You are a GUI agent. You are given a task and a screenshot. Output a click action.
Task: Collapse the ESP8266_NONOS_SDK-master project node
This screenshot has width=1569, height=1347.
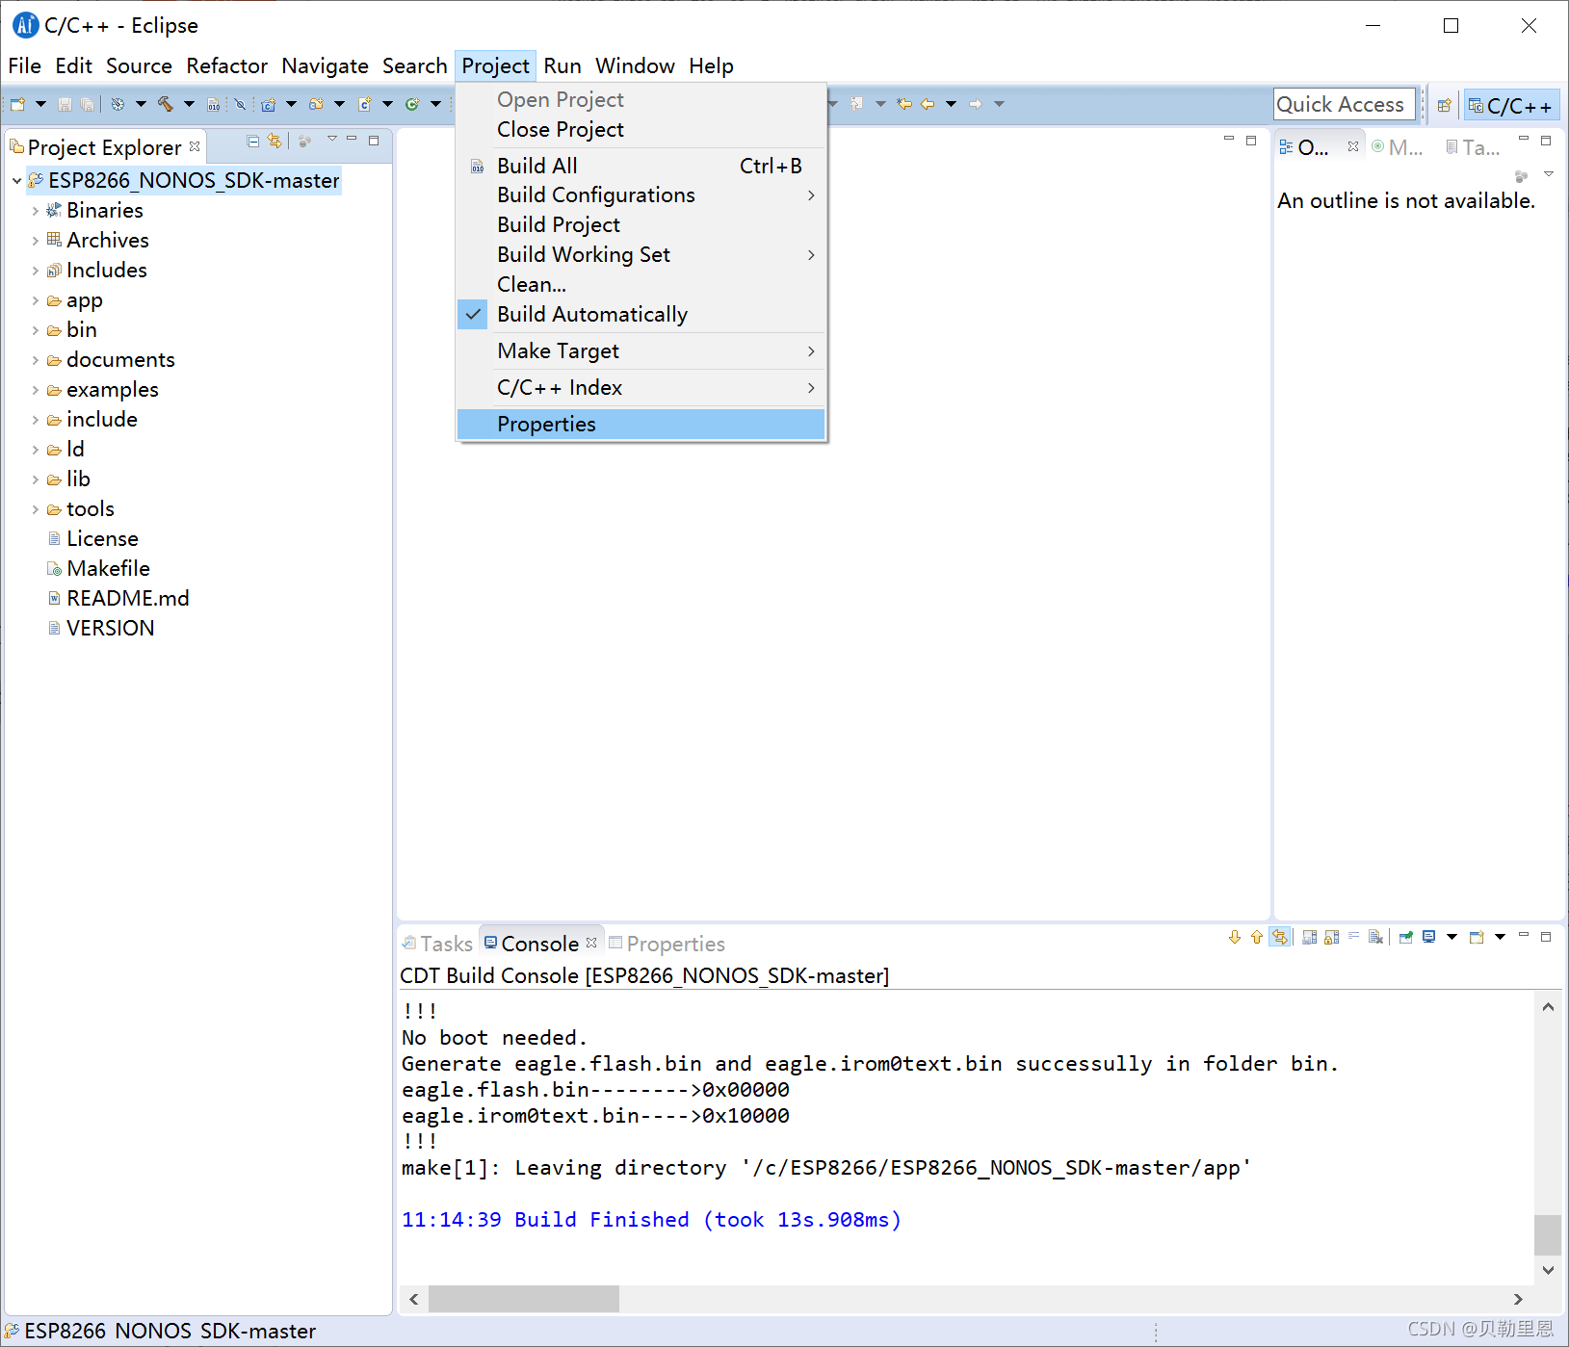(16, 181)
